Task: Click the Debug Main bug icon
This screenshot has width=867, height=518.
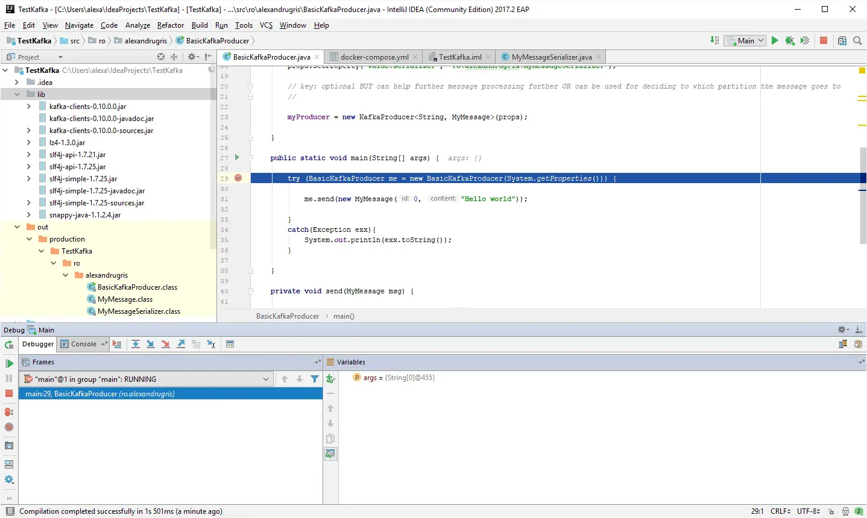Action: [x=790, y=40]
